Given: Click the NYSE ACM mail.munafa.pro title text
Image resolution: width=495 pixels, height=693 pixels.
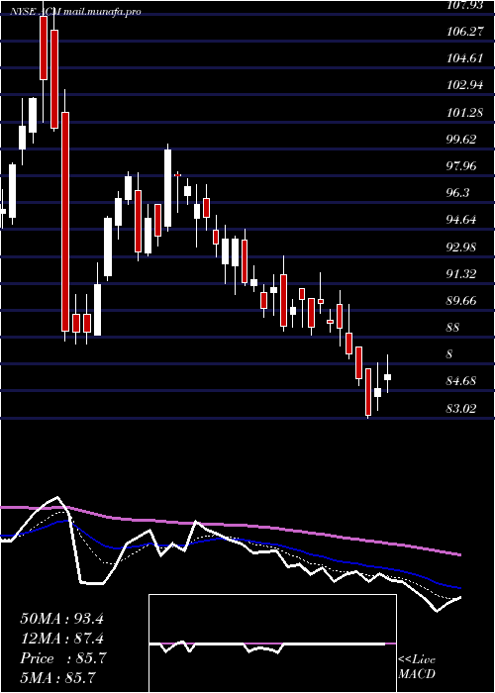Looking at the screenshot, I should pyautogui.click(x=75, y=12).
